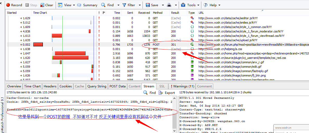Screen dimensions: 309x133
Task: Expand the dropdown arrow next to Filter
Action: pos(140,5)
